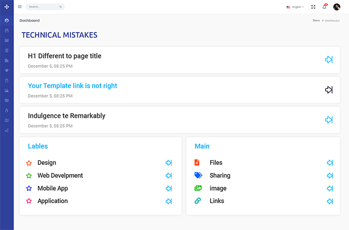
Task: Open the notifications bell
Action: point(324,7)
